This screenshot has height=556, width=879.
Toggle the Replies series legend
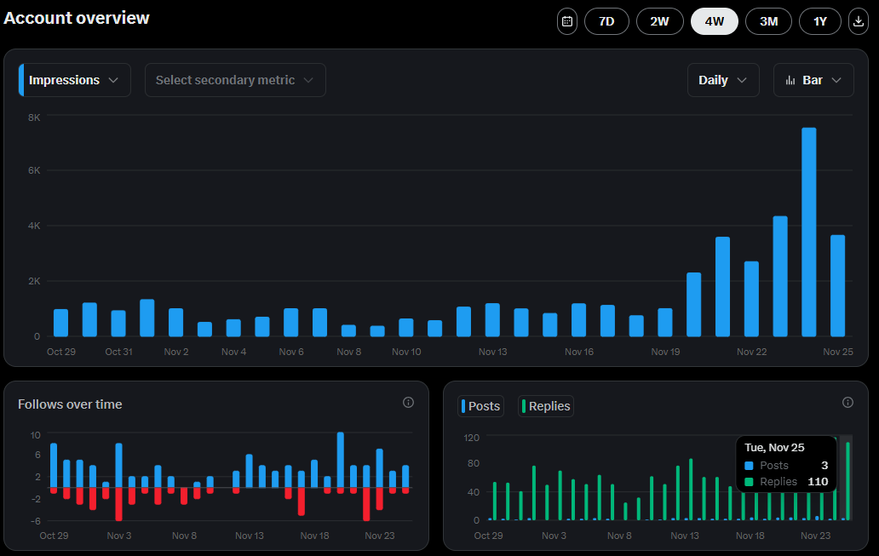click(546, 406)
